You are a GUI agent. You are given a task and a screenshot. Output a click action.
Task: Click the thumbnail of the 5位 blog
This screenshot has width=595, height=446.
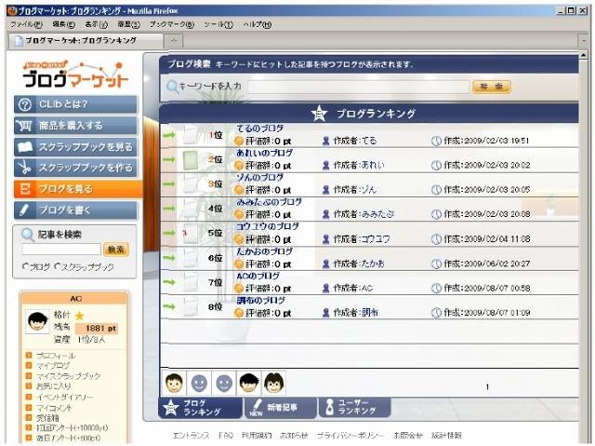190,233
